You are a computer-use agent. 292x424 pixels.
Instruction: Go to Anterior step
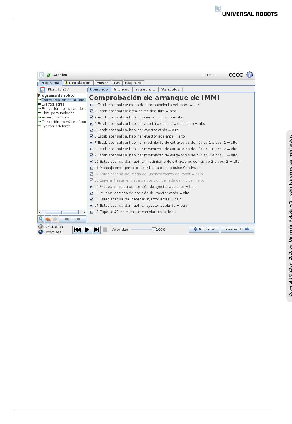(x=204, y=229)
